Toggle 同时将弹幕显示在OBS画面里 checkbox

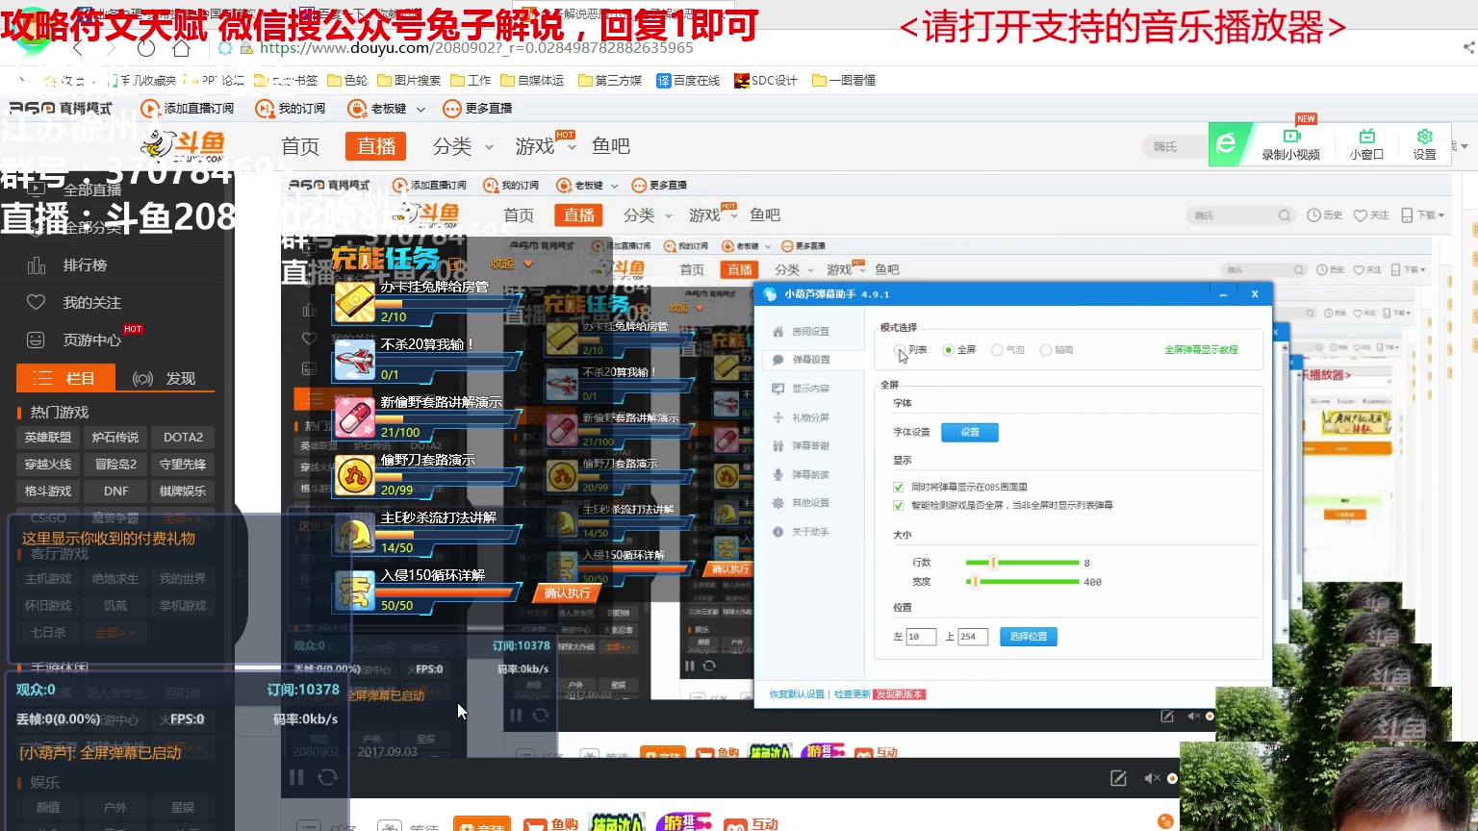899,488
